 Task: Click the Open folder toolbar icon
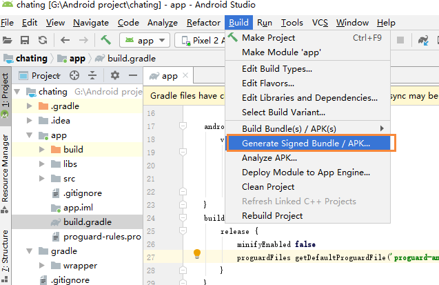click(7, 40)
